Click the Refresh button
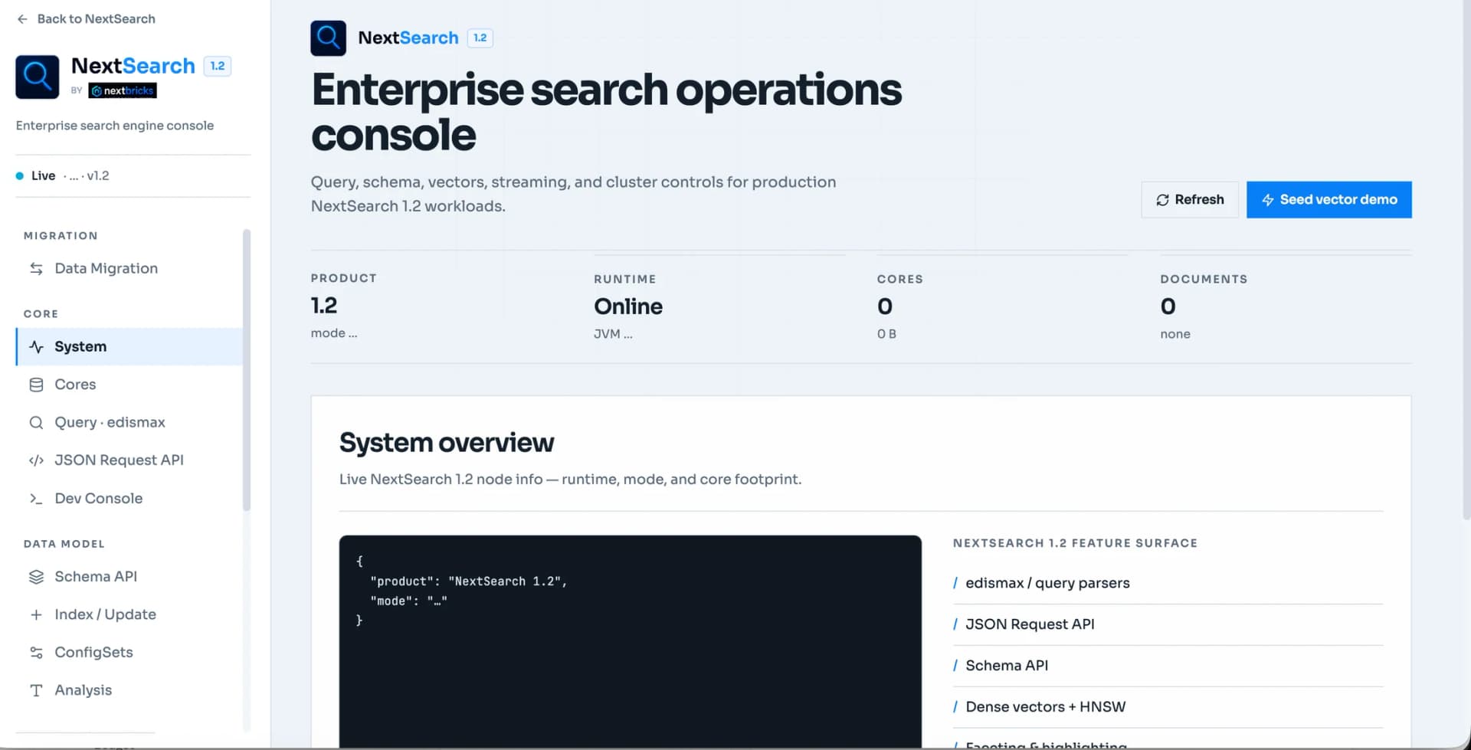Viewport: 1471px width, 750px height. tap(1190, 200)
